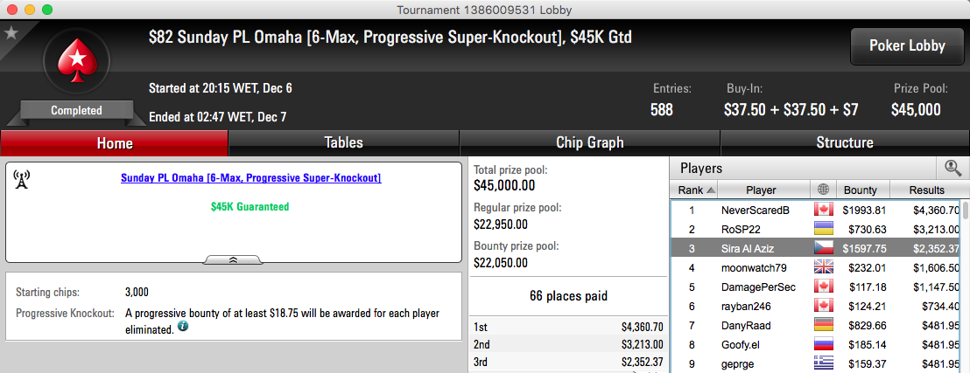Click the Canada flag beside NeverScaredB

pos(824,210)
